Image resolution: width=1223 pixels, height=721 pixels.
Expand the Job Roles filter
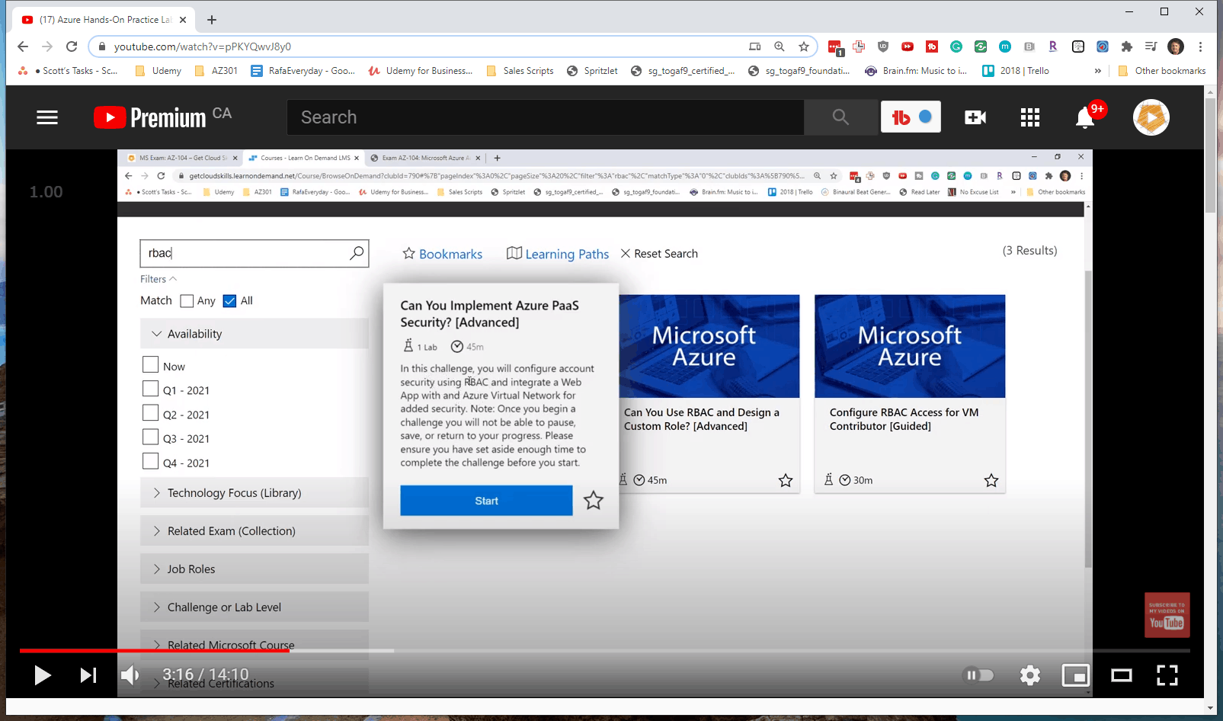[255, 569]
